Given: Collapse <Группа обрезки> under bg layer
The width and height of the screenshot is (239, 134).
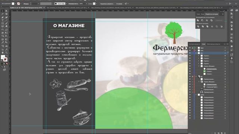Looking at the screenshot, I should [x=199, y=82].
